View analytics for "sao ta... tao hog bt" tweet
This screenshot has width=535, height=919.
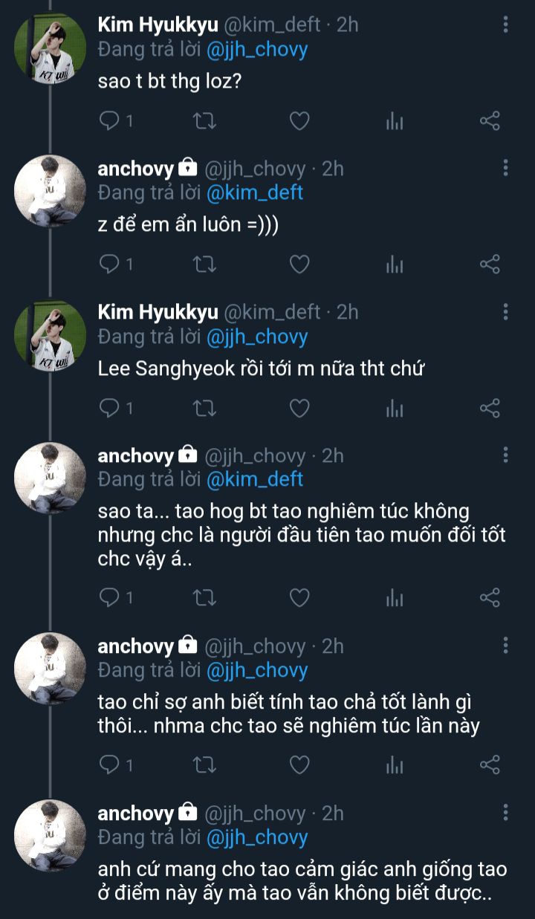[x=394, y=597]
